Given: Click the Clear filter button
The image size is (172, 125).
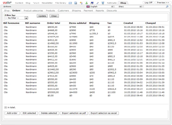Looking at the screenshot, I should tap(54, 16).
